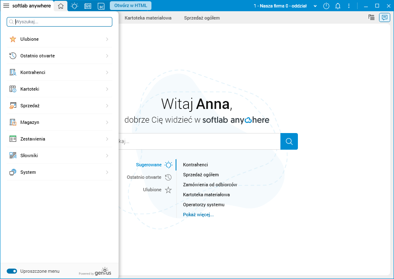Open suggested Kartoteka materiałowa link
This screenshot has height=279, width=394.
coord(206,195)
